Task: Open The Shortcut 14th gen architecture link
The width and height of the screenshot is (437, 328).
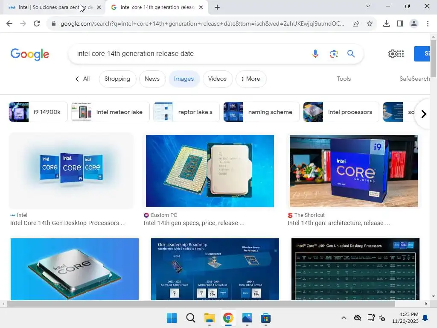Action: point(338,223)
